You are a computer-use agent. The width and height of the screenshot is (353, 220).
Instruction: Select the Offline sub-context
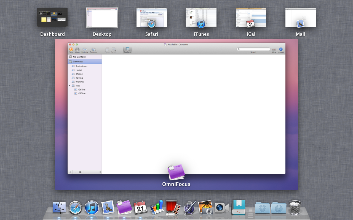click(85, 94)
